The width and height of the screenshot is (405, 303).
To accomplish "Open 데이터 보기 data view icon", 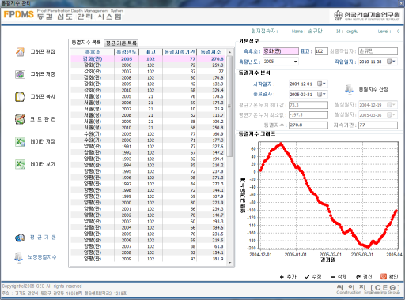I will (x=20, y=164).
